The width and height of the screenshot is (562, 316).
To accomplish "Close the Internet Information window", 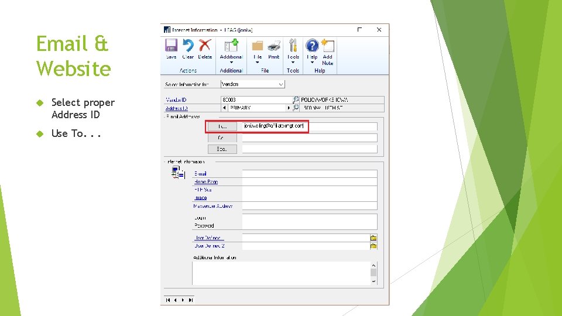I will tap(379, 30).
